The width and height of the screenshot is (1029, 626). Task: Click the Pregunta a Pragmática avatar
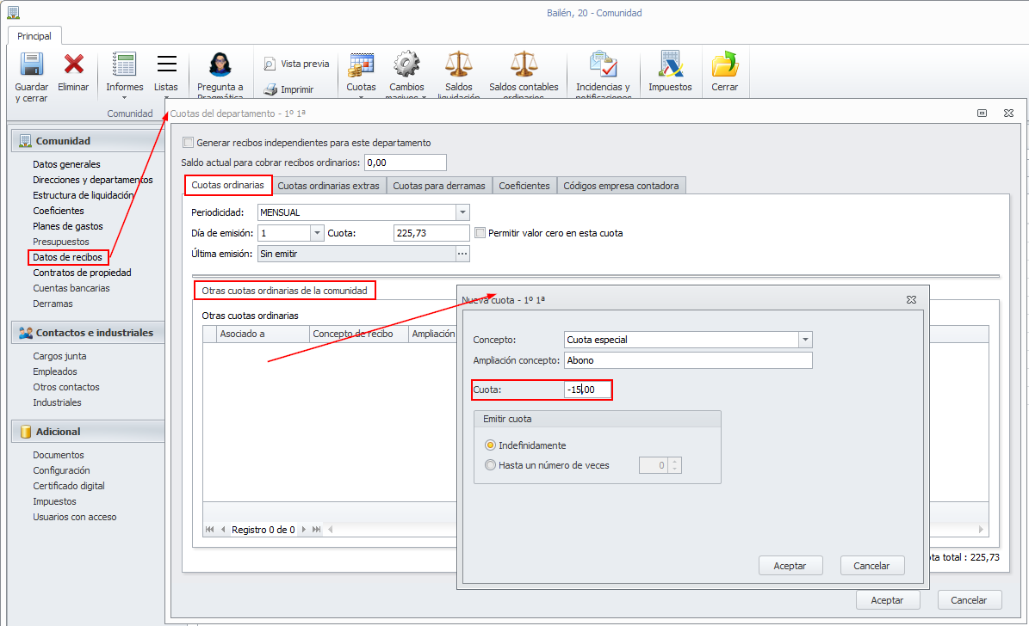click(220, 64)
